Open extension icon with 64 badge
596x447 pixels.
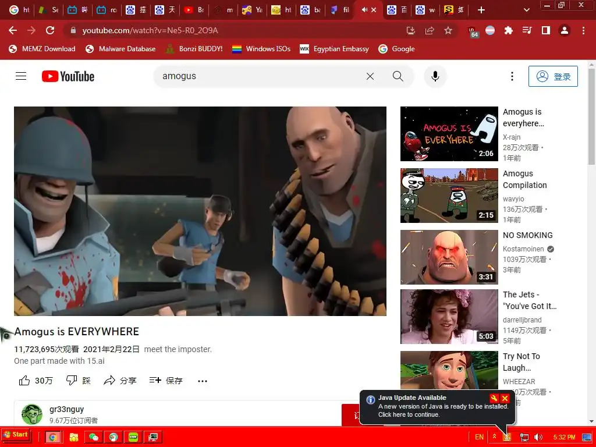pos(473,31)
